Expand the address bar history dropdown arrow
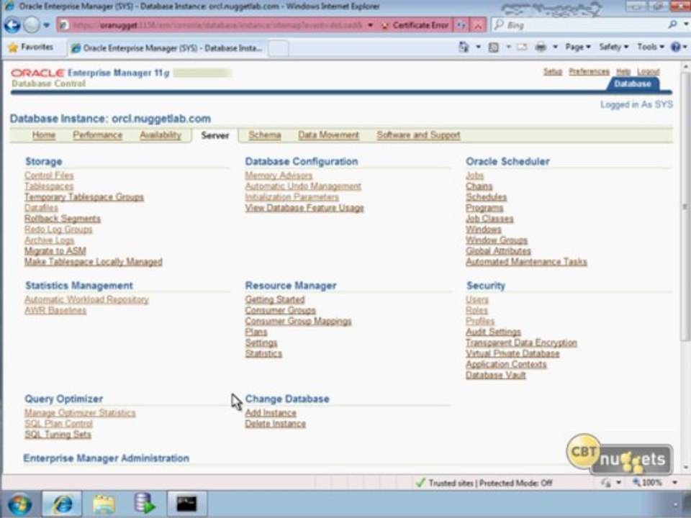This screenshot has width=691, height=518. click(x=371, y=25)
